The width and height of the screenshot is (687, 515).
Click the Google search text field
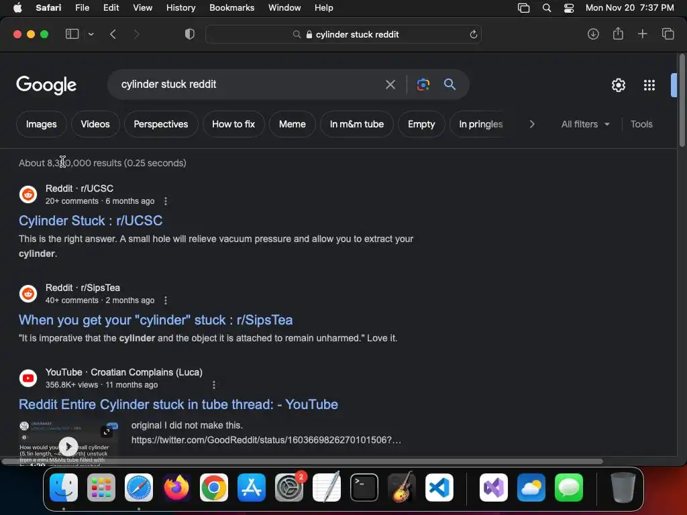[250, 84]
